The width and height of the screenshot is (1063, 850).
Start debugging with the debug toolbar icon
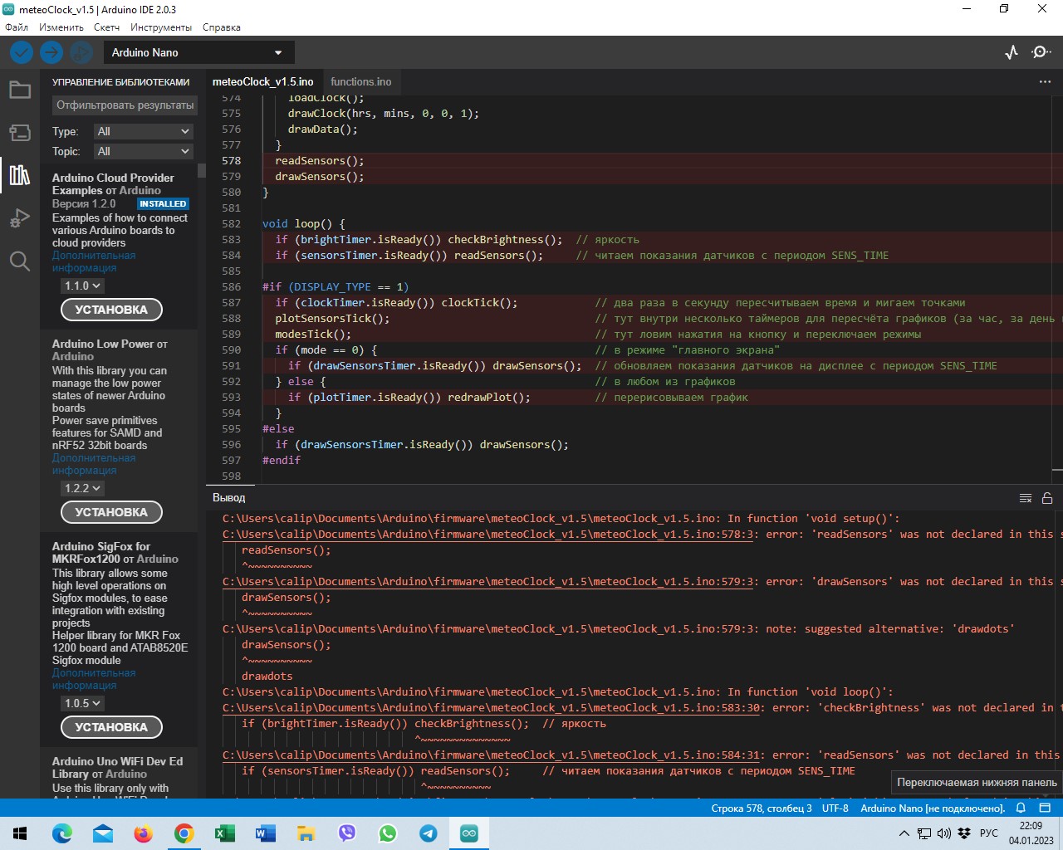[x=81, y=52]
